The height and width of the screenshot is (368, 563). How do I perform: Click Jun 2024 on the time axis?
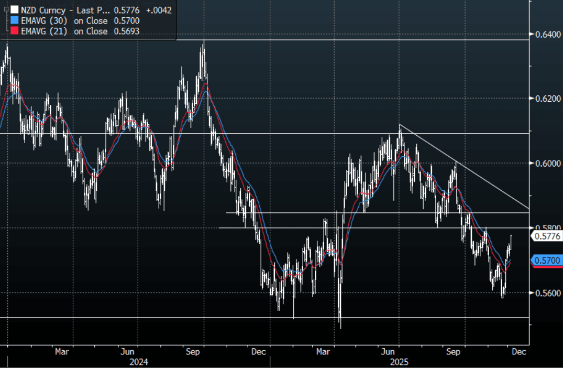[127, 351]
